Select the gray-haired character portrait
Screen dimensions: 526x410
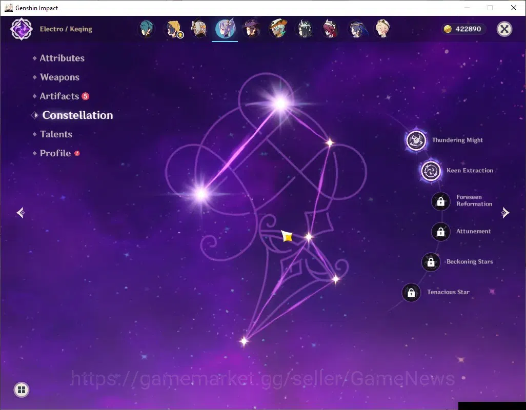tap(199, 29)
